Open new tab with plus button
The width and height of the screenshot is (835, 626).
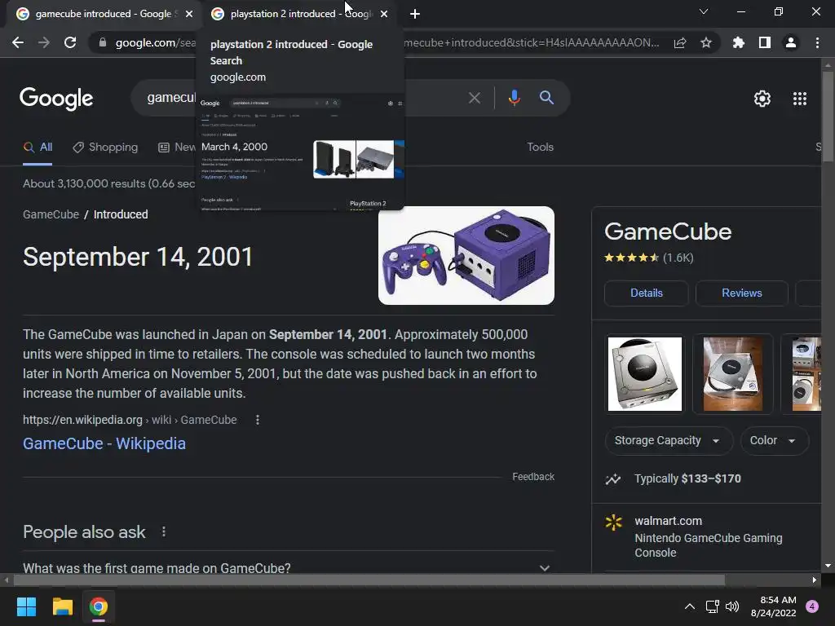(x=415, y=14)
